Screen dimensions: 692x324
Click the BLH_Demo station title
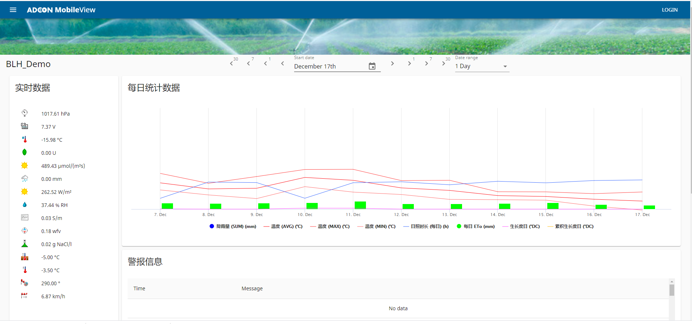tap(28, 64)
